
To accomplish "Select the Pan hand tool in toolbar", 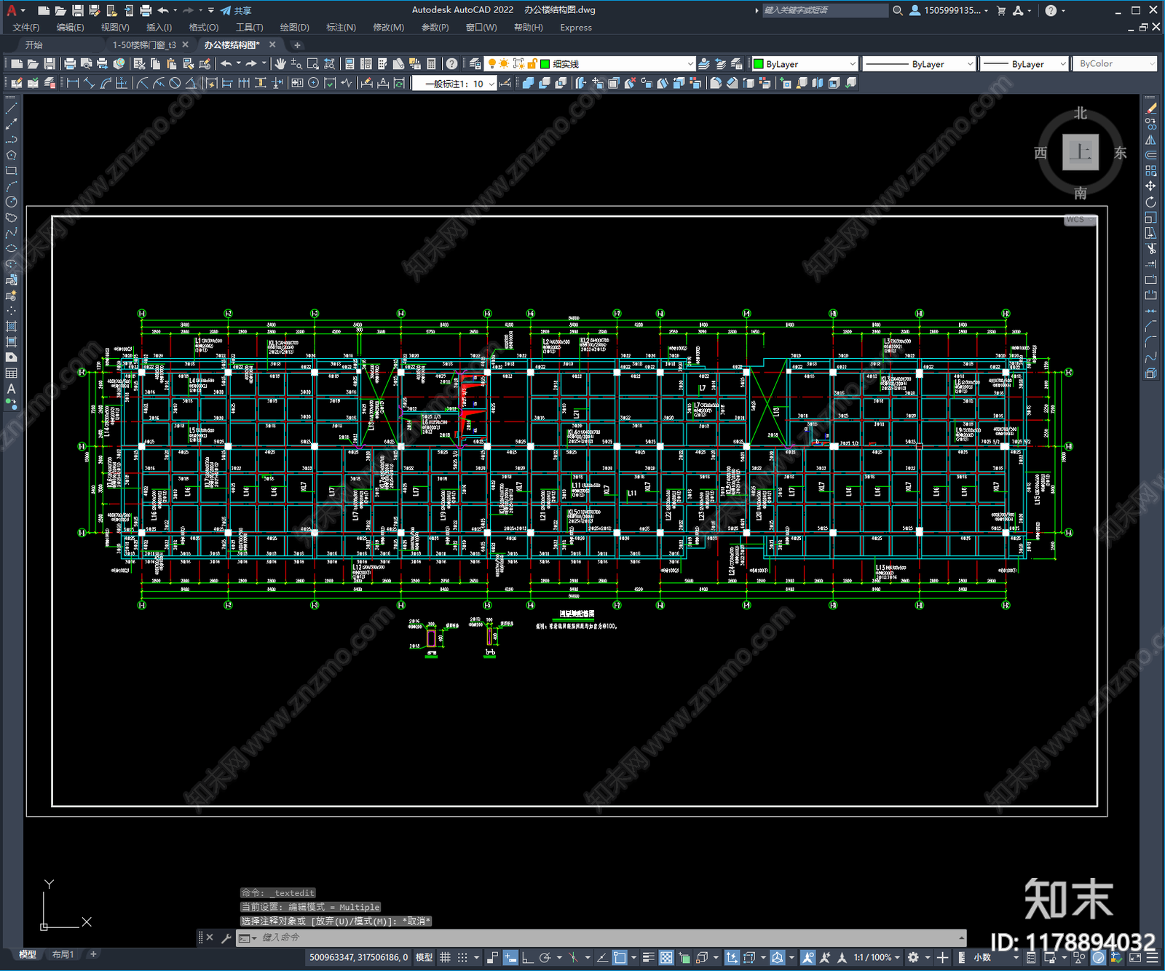I will tap(280, 64).
